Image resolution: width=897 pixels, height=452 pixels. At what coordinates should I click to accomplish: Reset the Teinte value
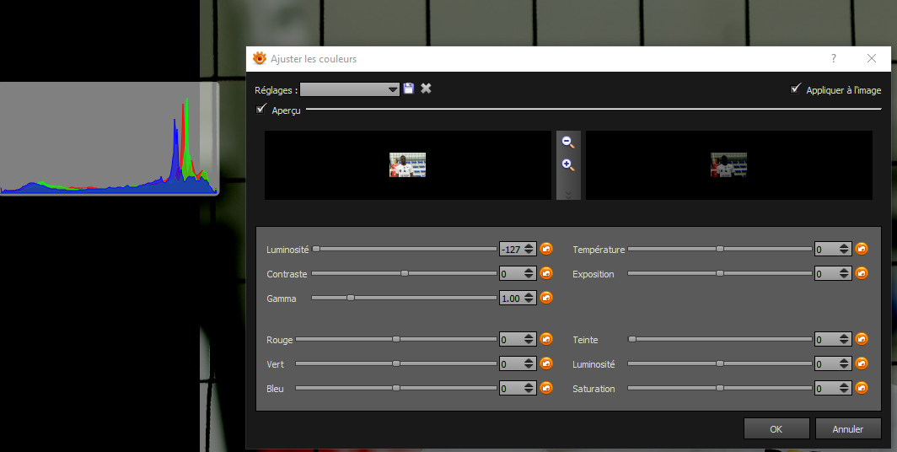[x=862, y=339]
